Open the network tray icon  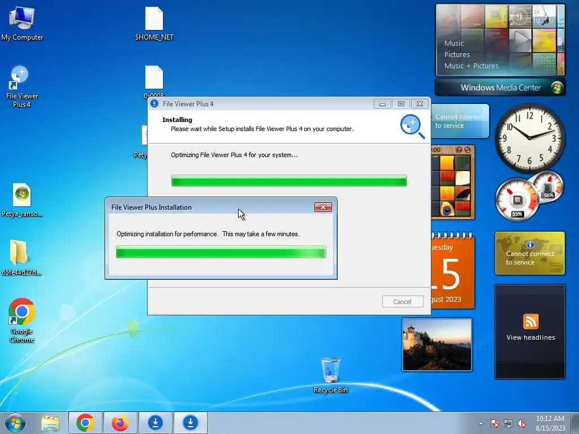(x=508, y=423)
